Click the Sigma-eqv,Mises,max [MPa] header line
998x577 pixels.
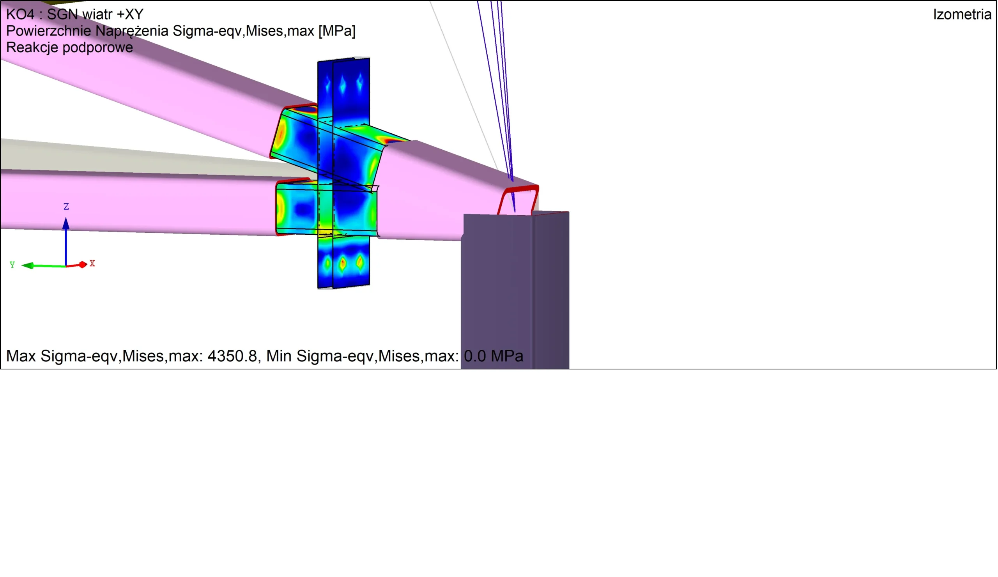tap(180, 31)
